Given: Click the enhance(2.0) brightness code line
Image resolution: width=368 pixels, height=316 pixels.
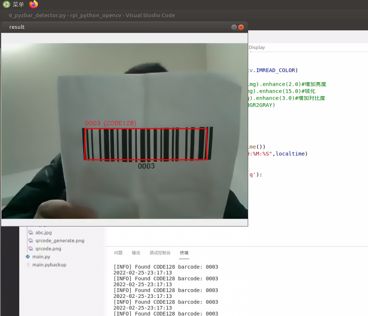Looking at the screenshot, I should 287,84.
